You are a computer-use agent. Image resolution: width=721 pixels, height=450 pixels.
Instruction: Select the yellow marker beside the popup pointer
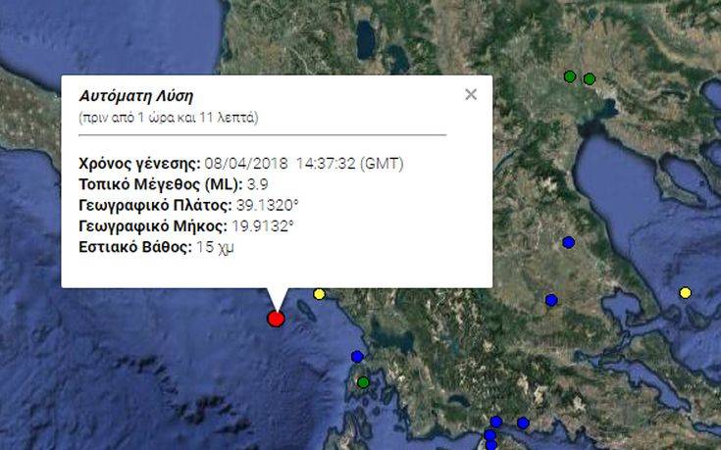[319, 293]
